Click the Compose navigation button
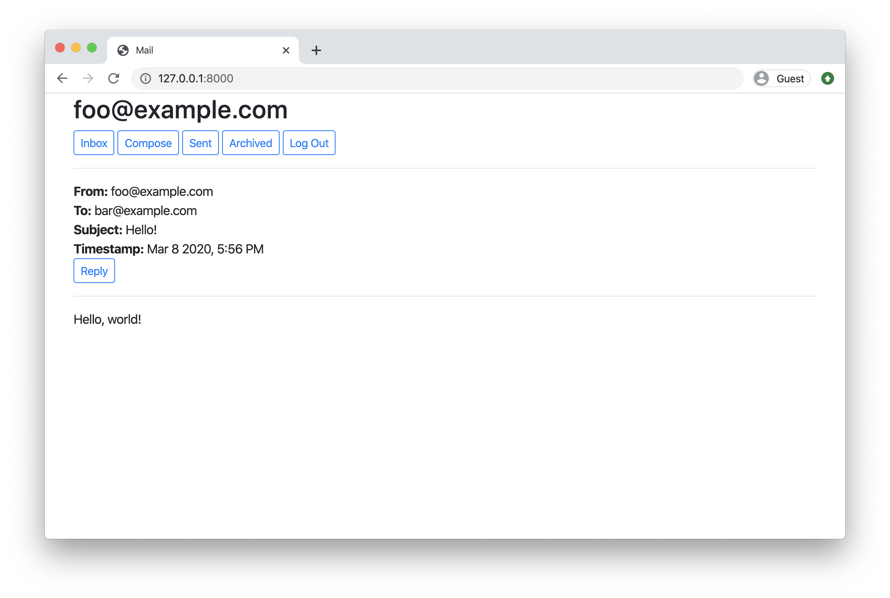 148,143
